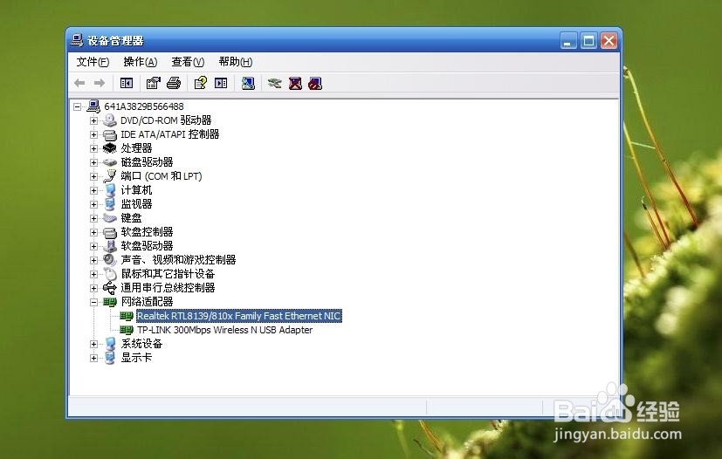
Task: Select the 键盘 tree item
Action: click(131, 218)
